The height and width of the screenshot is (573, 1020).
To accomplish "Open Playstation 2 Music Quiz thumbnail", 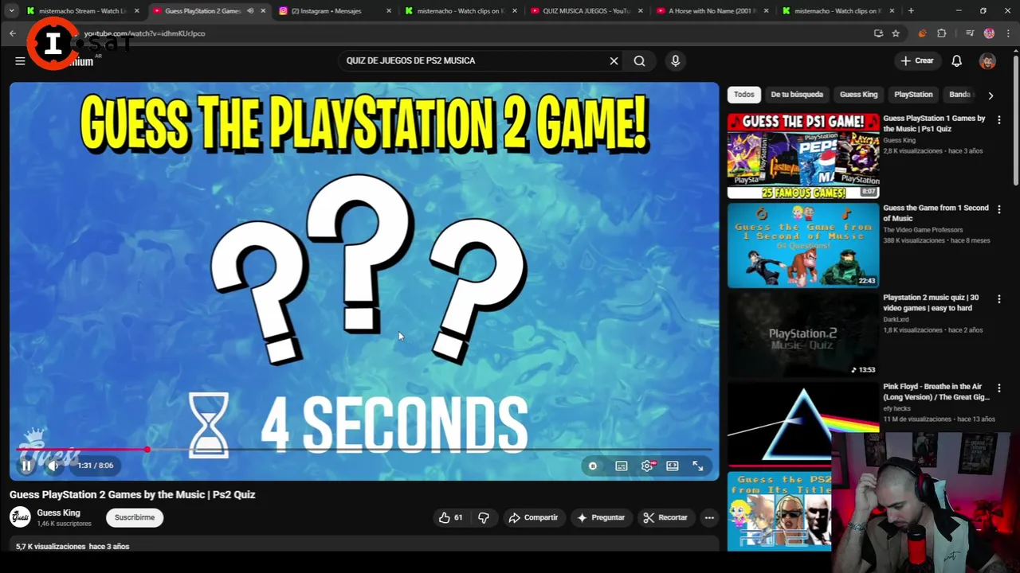I will [x=803, y=334].
